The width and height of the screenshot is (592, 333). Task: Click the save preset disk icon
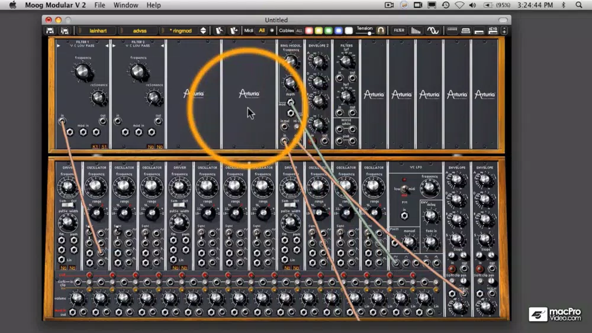(50, 31)
